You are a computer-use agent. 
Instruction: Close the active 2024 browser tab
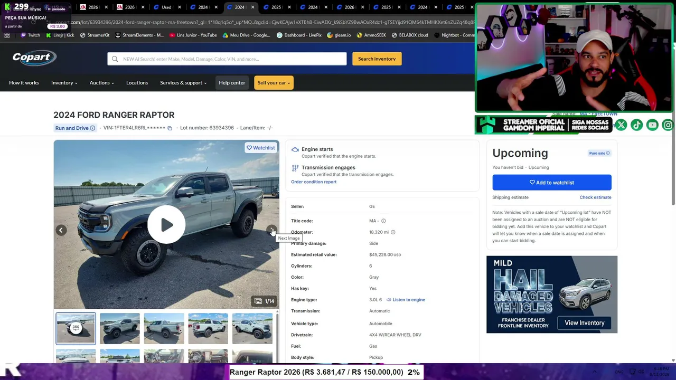point(252,7)
